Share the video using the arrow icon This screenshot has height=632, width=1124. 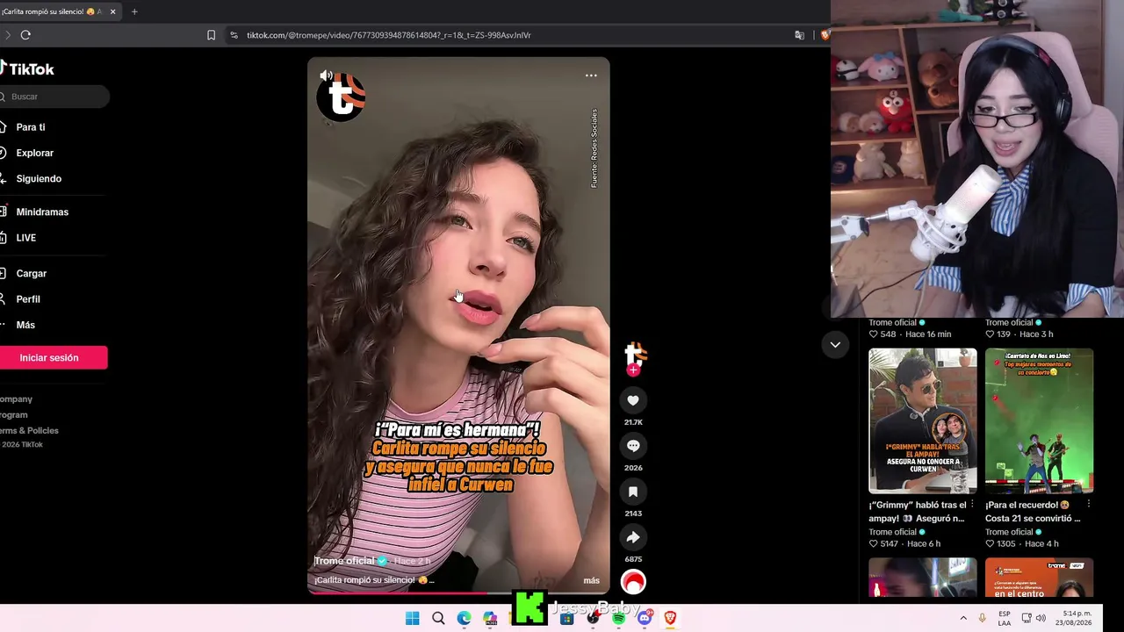633,537
